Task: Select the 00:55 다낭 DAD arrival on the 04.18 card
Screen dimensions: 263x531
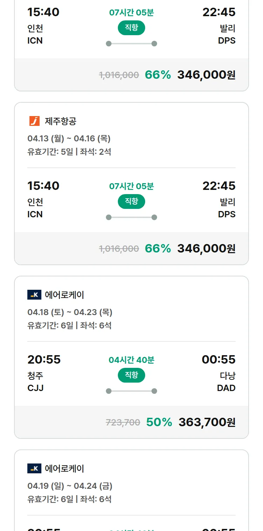Action: (218, 373)
